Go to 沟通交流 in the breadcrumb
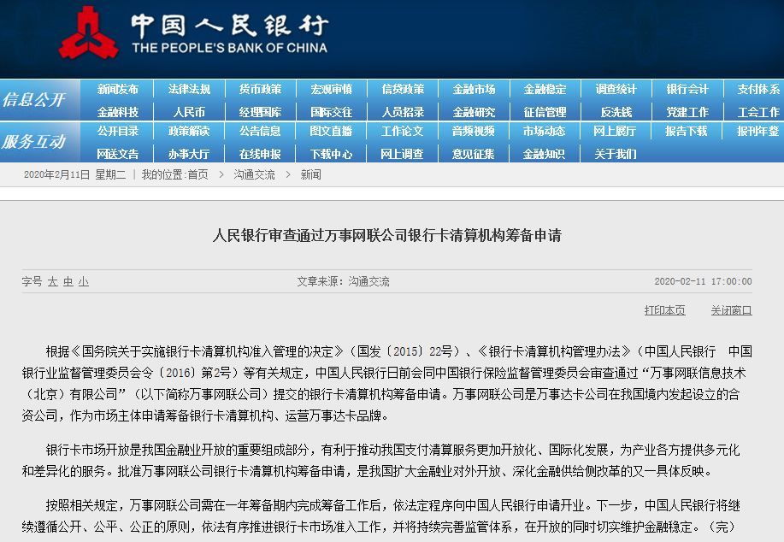 255,175
